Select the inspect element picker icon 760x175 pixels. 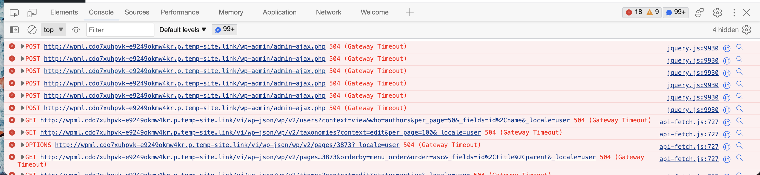click(14, 13)
